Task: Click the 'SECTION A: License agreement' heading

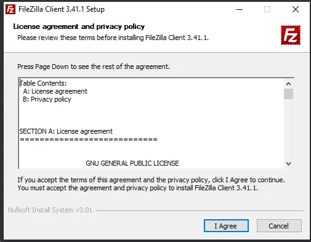Action: pos(66,131)
